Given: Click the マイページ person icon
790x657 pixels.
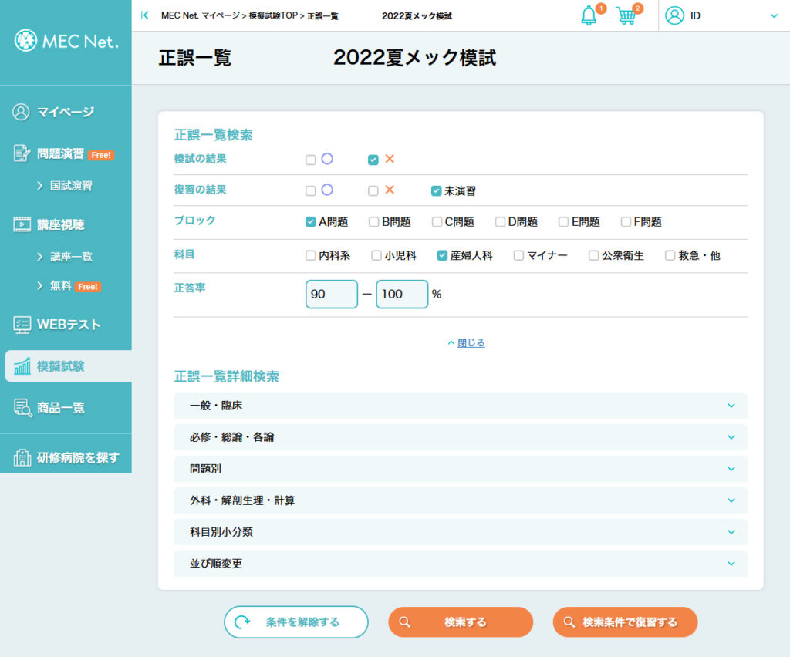Looking at the screenshot, I should pyautogui.click(x=21, y=112).
